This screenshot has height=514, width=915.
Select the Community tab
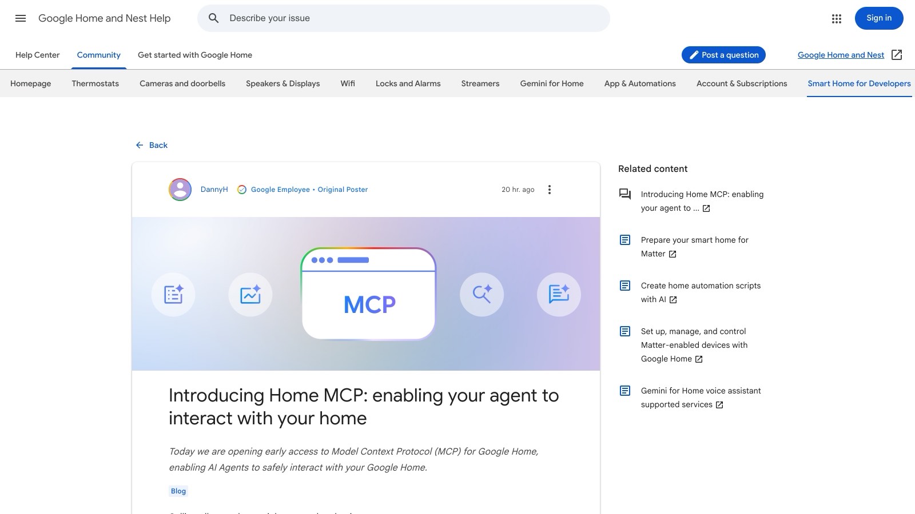coord(99,55)
